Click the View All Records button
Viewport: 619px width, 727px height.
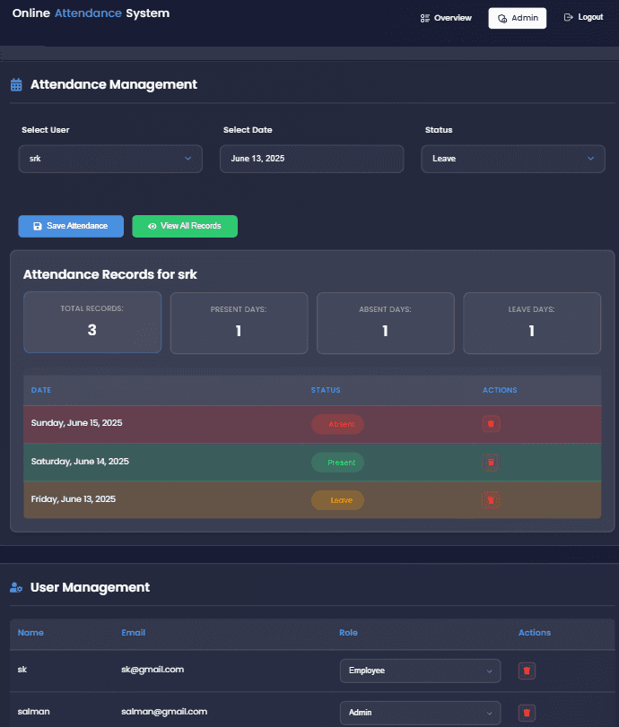click(x=185, y=226)
